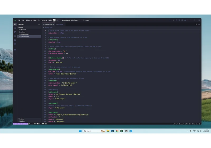Collapse the Folder tree section
This screenshot has height=148, width=211.
29,27
